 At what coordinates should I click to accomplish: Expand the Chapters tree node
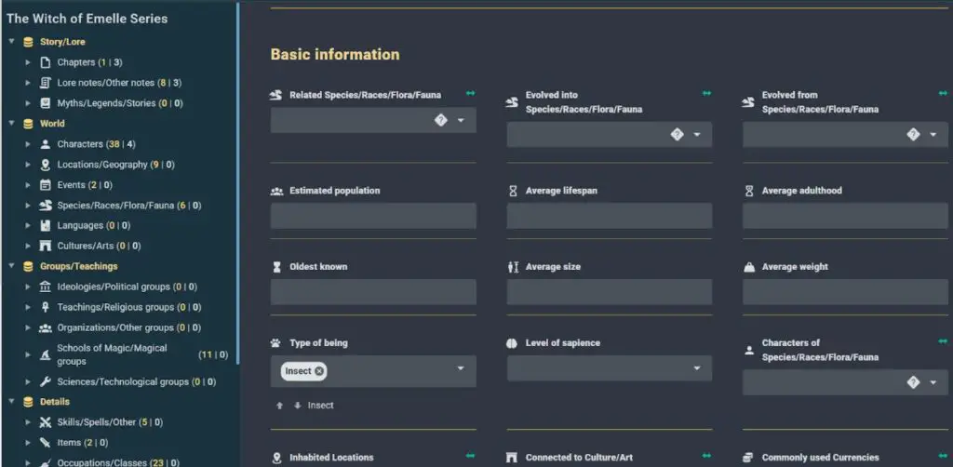(29, 62)
